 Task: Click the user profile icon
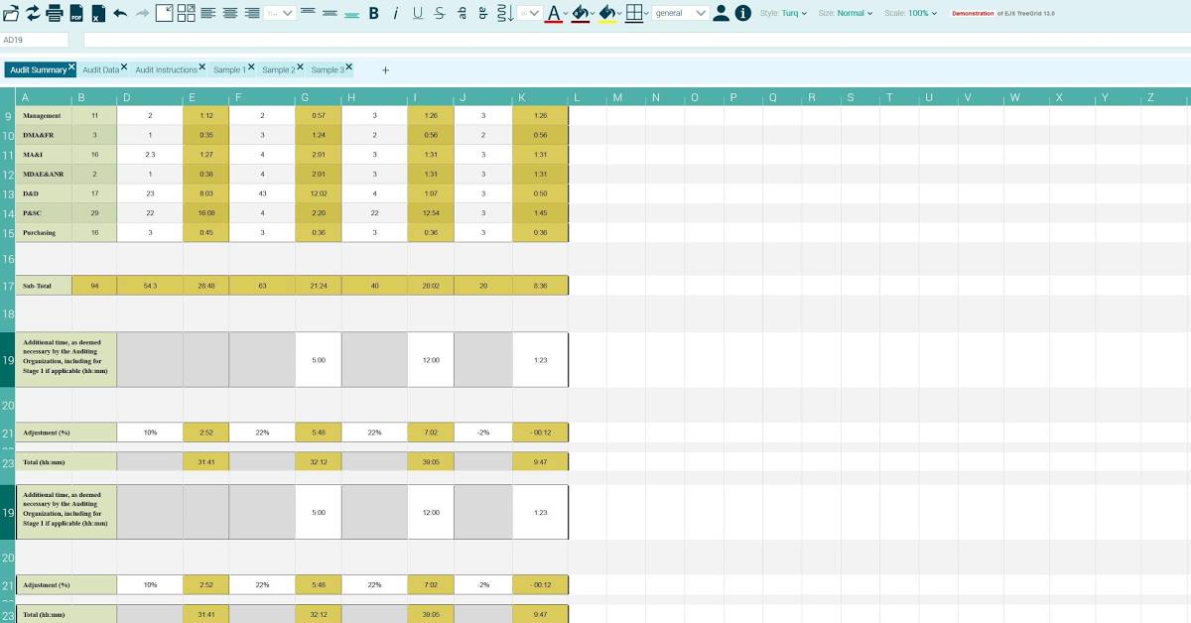722,13
